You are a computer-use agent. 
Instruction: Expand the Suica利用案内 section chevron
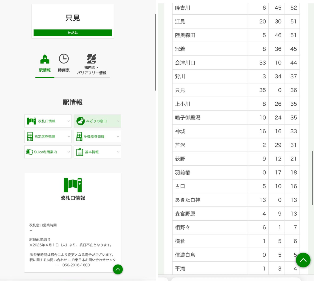point(69,152)
